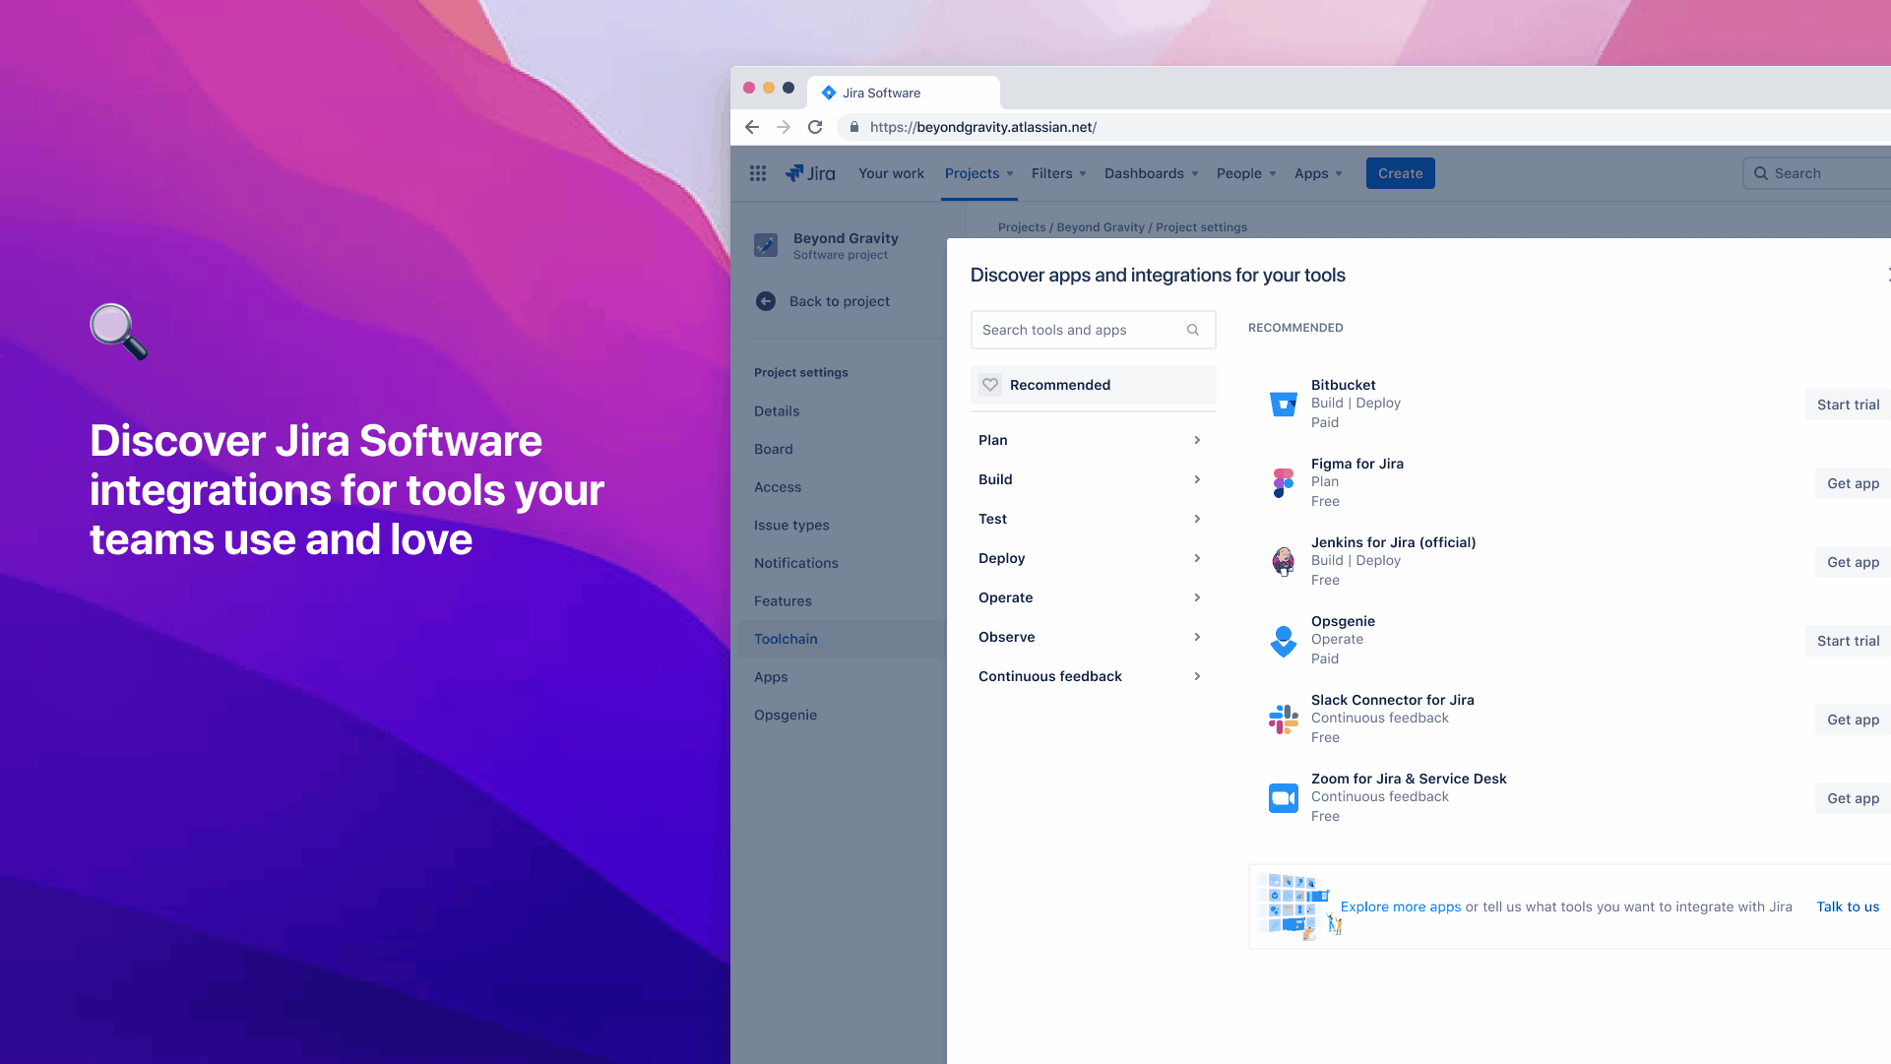Image resolution: width=1891 pixels, height=1064 pixels.
Task: Open the Dashboards dropdown in the navbar
Action: (1150, 173)
